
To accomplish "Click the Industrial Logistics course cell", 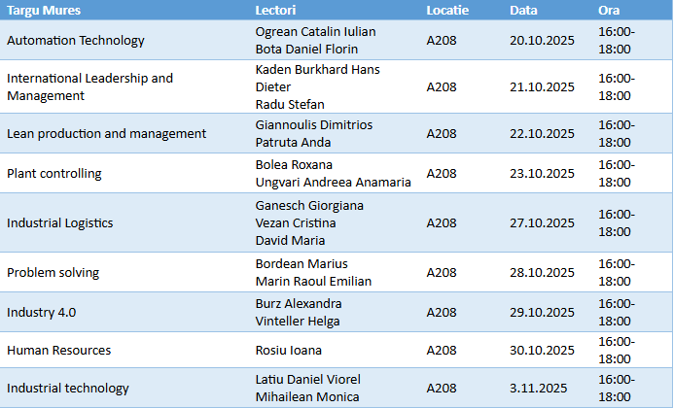I will tap(60, 222).
